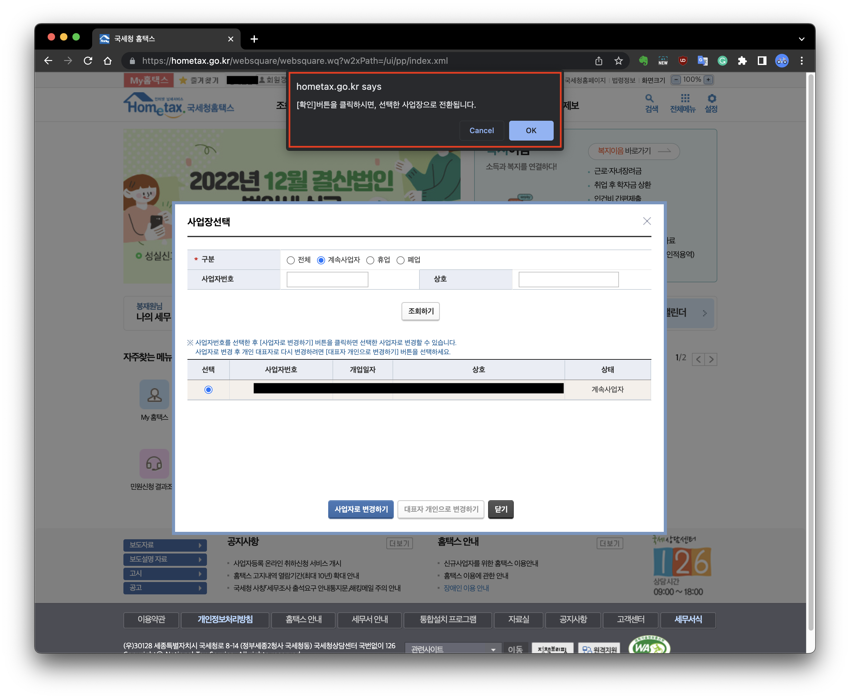The image size is (850, 699).
Task: Click Cancel in the alert dialog
Action: point(481,130)
